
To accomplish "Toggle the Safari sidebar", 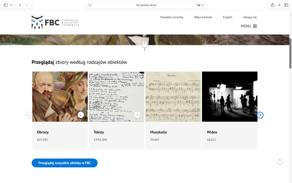I will (x=6, y=5).
